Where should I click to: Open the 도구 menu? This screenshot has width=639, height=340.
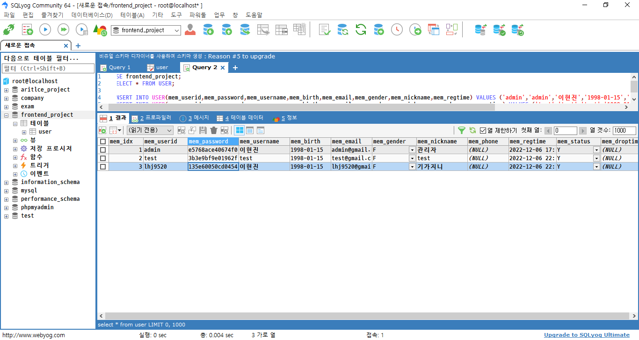(x=176, y=15)
